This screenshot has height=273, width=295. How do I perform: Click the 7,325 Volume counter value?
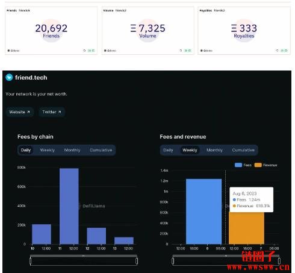[x=148, y=28]
